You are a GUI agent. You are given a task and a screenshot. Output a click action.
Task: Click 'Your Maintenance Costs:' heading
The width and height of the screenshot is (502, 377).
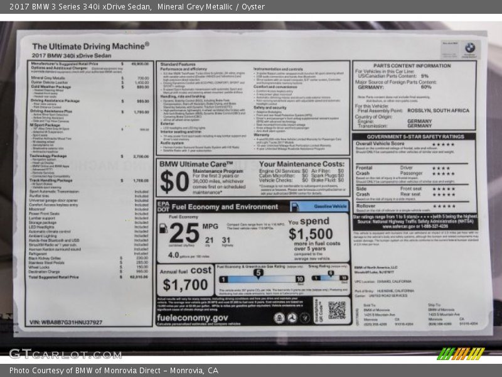(x=302, y=164)
